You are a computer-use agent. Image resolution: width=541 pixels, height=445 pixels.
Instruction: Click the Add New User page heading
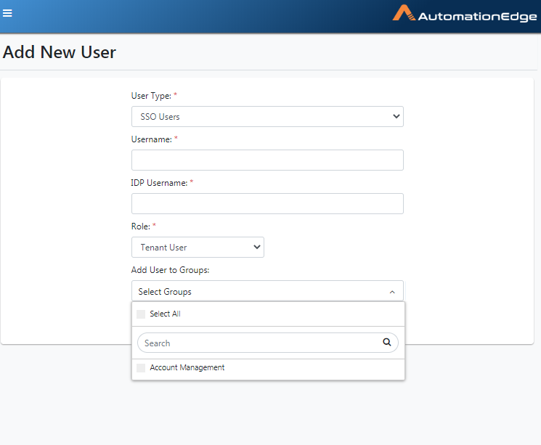click(60, 52)
